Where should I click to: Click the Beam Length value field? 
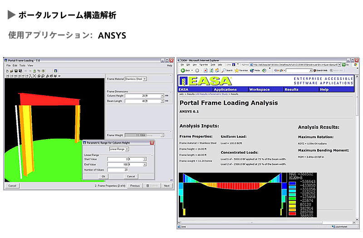135,101
